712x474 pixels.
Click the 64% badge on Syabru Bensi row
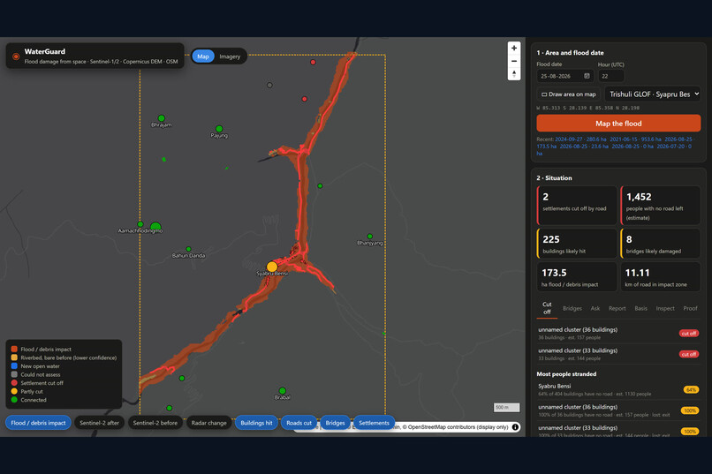[x=691, y=389]
